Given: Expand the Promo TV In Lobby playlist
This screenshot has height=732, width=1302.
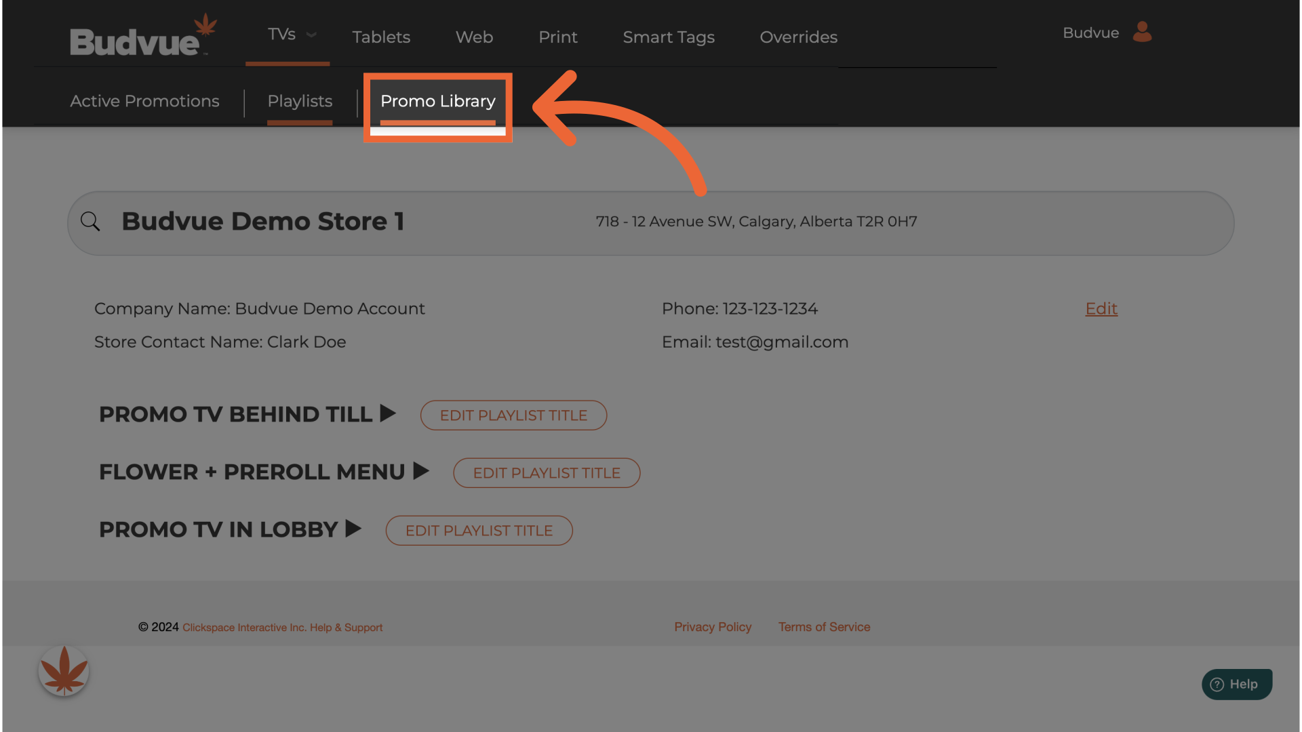Looking at the screenshot, I should [x=353, y=529].
